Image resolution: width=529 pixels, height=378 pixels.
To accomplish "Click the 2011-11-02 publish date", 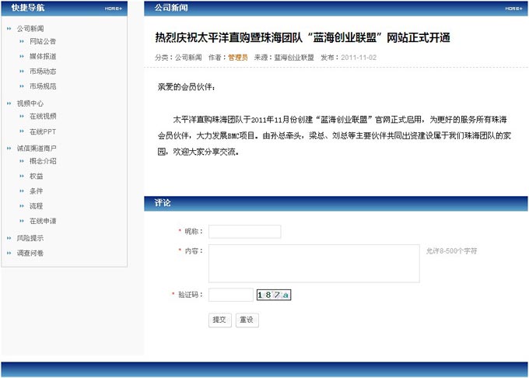I will (x=359, y=58).
